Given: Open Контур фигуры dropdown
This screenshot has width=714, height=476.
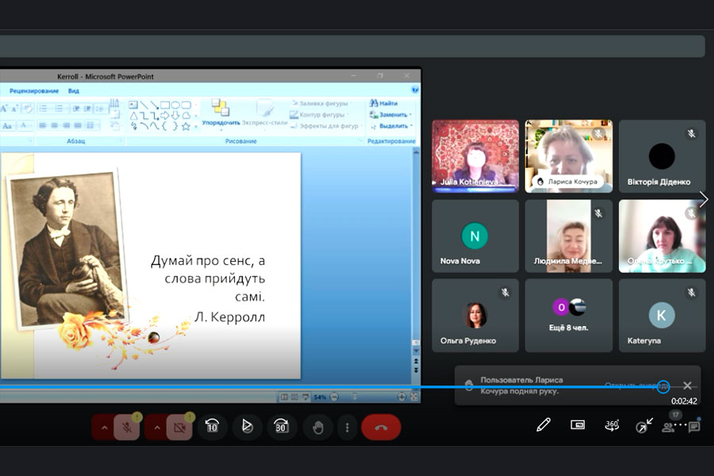Looking at the screenshot, I should pyautogui.click(x=319, y=115).
